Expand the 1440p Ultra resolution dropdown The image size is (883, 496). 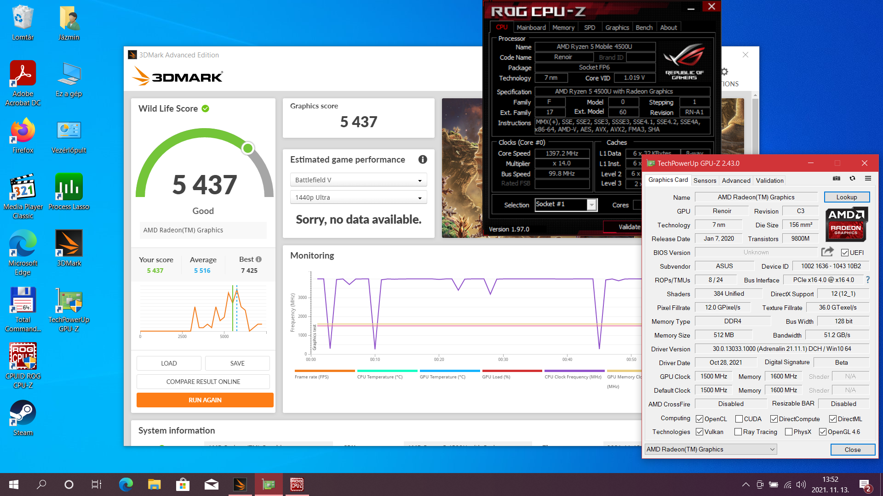tap(359, 197)
